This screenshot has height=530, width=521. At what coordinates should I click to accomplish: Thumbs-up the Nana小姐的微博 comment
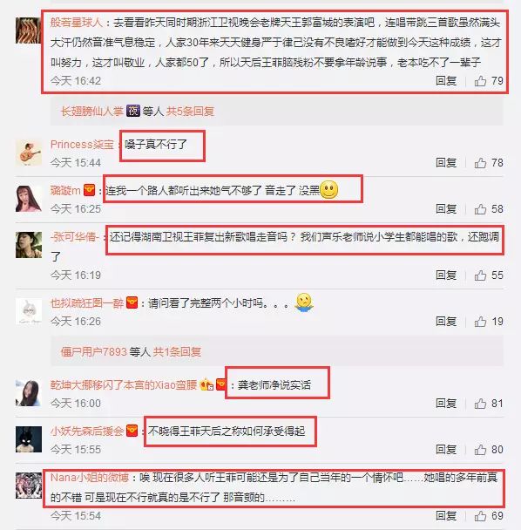480,516
